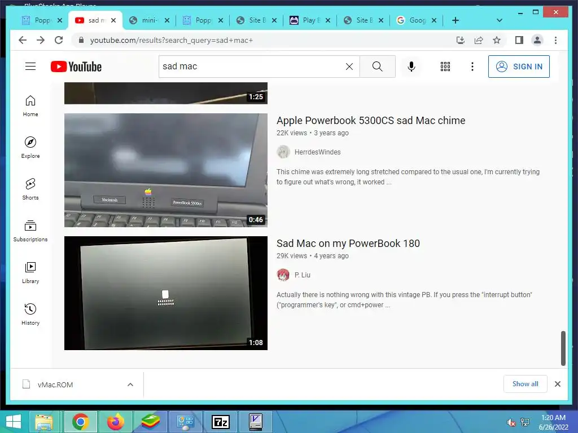578x433 pixels.
Task: Open History in sidebar
Action: 30,314
